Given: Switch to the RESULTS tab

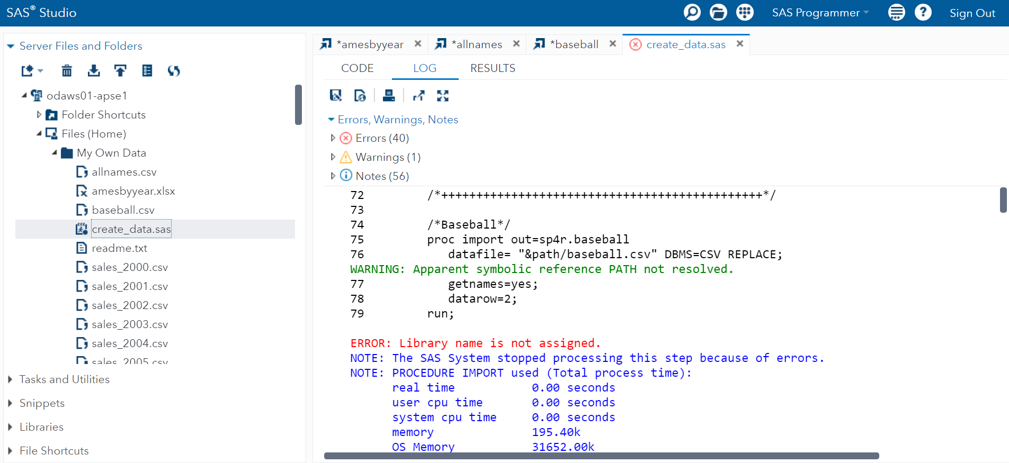Looking at the screenshot, I should [x=493, y=68].
